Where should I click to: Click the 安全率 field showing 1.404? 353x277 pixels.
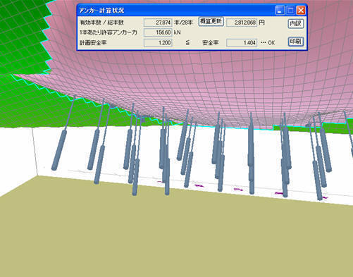pos(242,43)
